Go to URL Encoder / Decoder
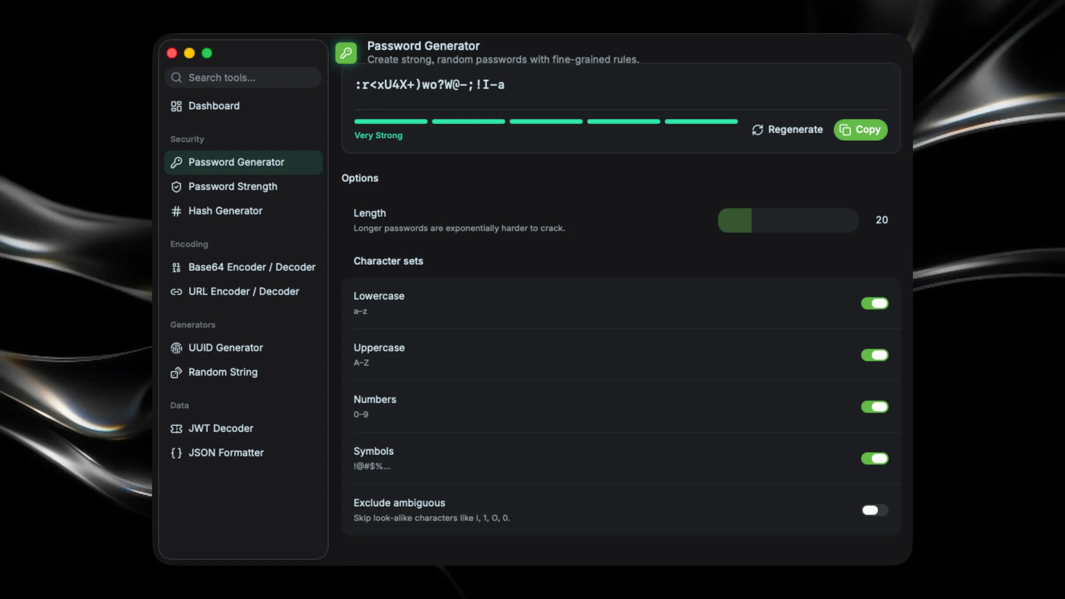The image size is (1065, 599). coord(243,292)
